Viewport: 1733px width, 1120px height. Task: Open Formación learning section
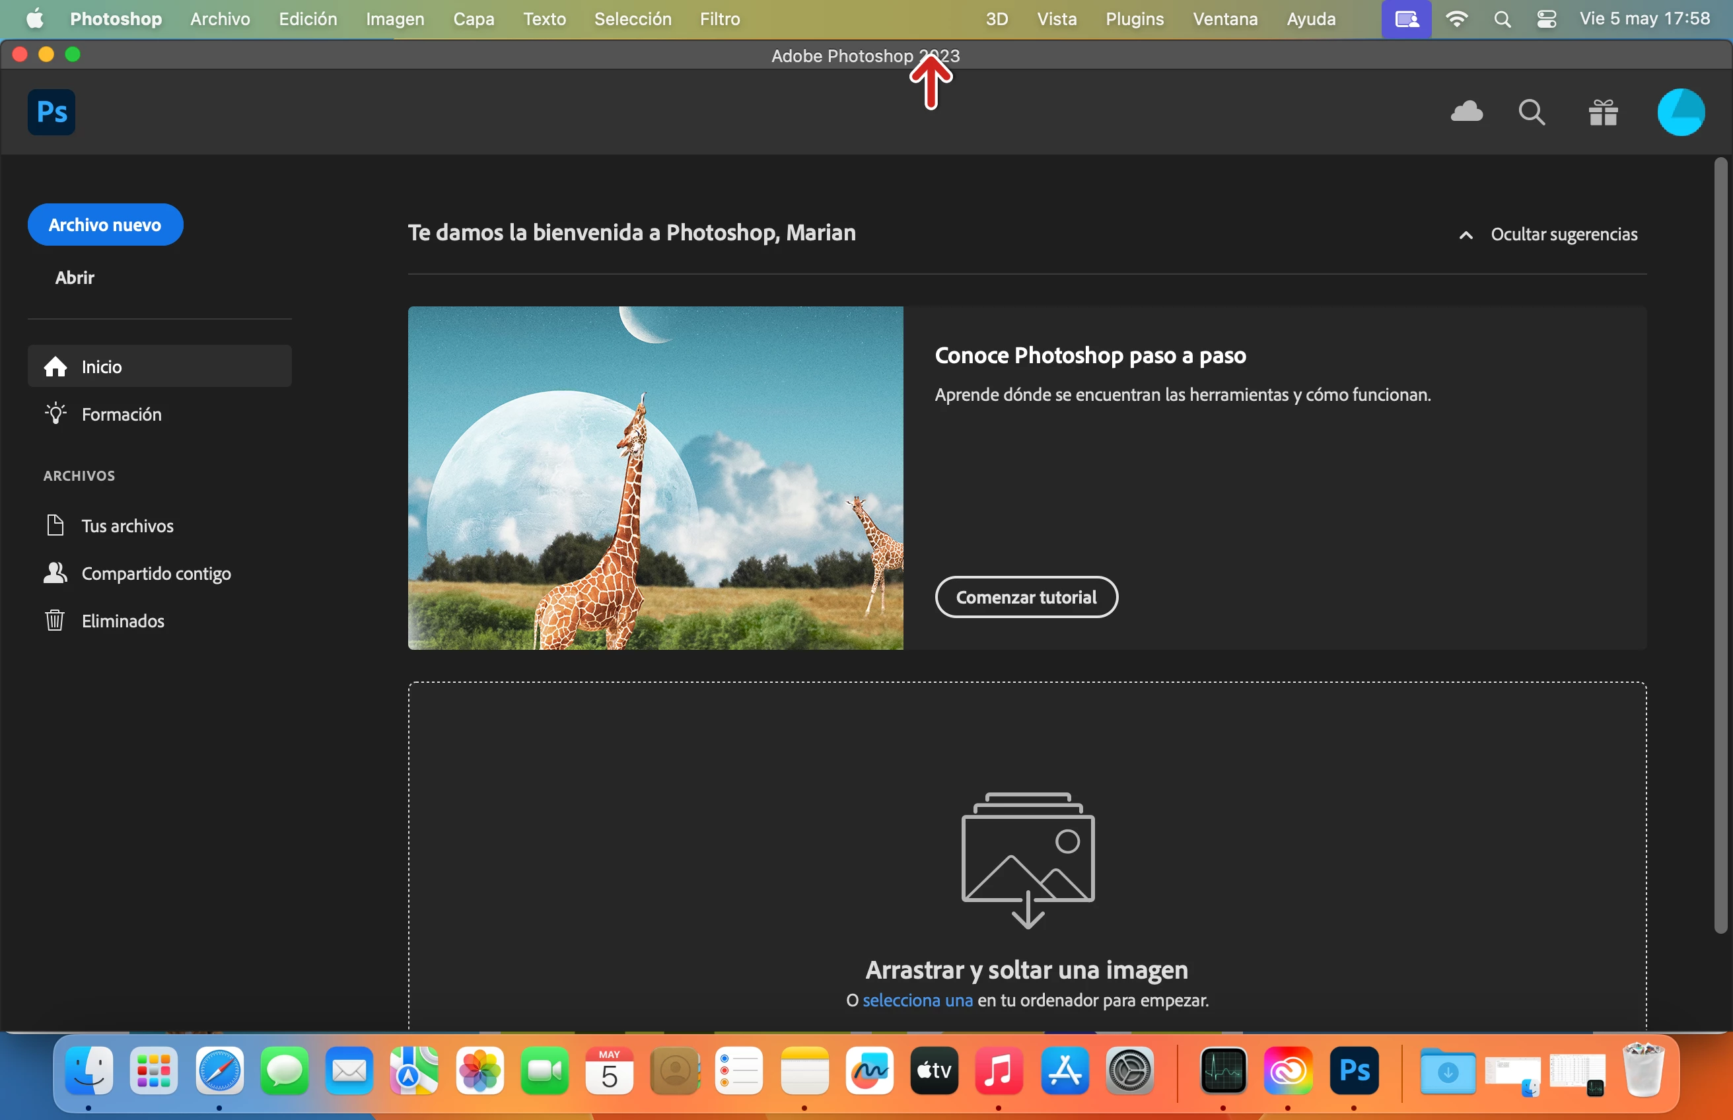[x=121, y=415]
